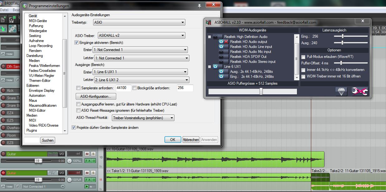Collapse Realtek High Definition Audio tree node
Viewport: 386px width, 192px height.
click(210, 37)
